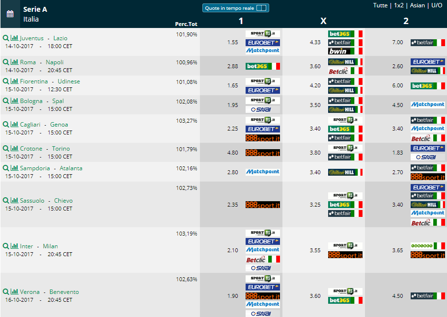Open magnifier icon for Crotone - Torino

(6, 148)
